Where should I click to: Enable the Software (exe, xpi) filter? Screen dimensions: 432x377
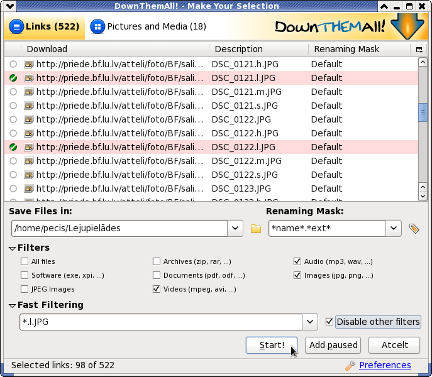click(x=25, y=275)
